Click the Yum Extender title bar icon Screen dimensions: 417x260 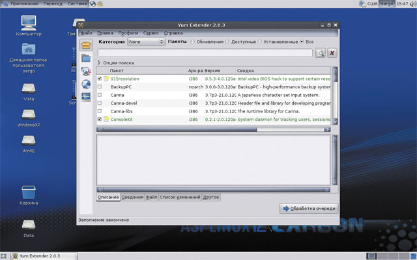[x=81, y=25]
